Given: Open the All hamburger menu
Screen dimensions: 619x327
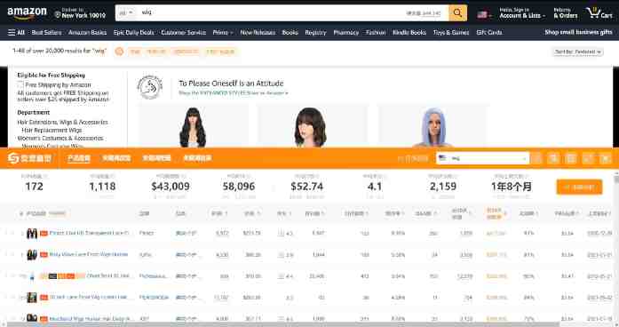Looking at the screenshot, I should 16,32.
